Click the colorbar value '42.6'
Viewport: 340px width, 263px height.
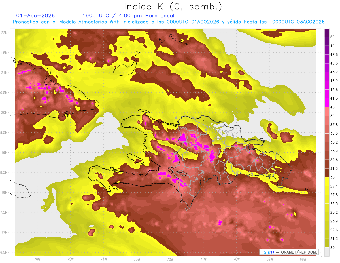pyautogui.click(x=334, y=90)
